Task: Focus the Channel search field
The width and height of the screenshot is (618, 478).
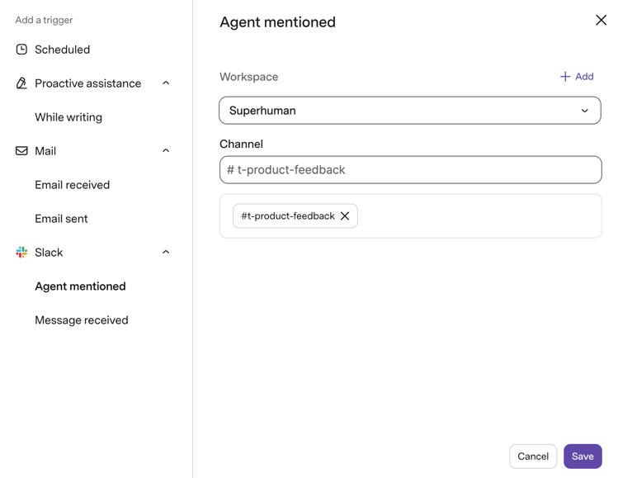Action: coord(411,169)
